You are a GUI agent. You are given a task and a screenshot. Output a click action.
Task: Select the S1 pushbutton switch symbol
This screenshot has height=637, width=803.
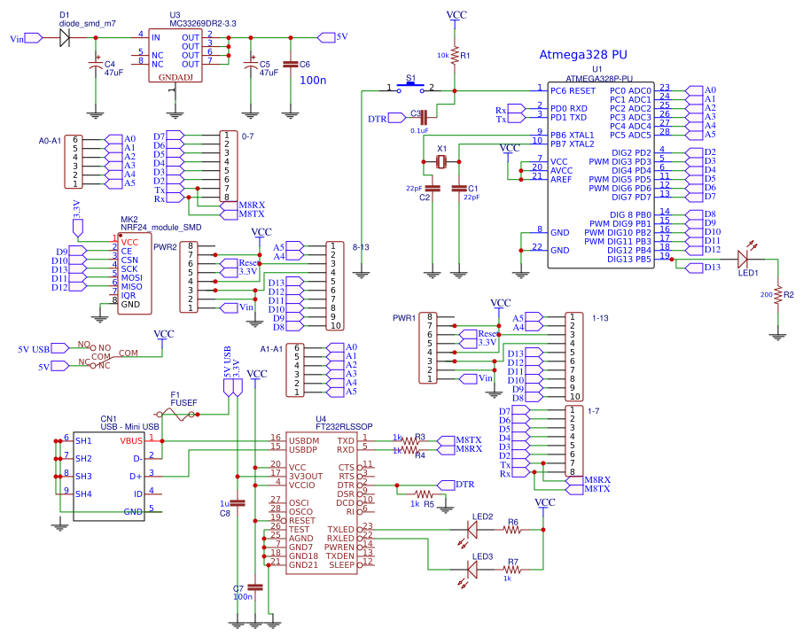point(410,88)
